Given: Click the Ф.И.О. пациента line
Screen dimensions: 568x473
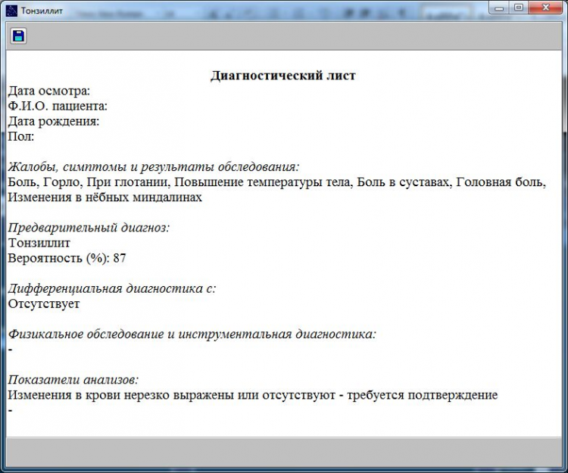Looking at the screenshot, I should (x=58, y=106).
